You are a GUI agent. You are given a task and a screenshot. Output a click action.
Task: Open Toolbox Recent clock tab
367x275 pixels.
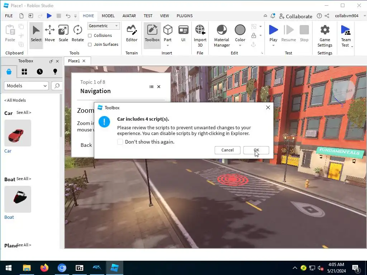point(40,72)
